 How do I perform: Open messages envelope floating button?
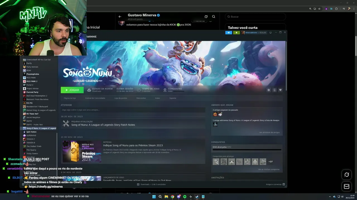pyautogui.click(x=347, y=187)
